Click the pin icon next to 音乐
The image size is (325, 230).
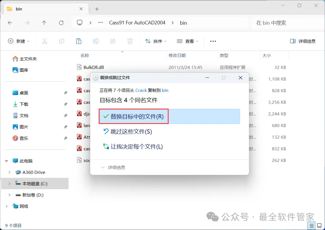tap(66, 138)
